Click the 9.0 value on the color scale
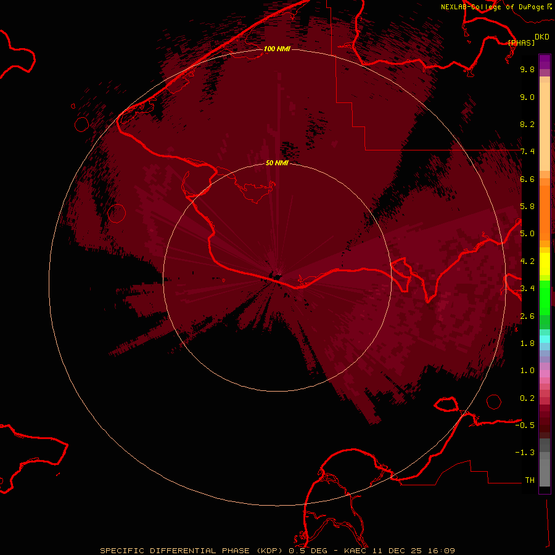555x555 pixels. [x=527, y=97]
